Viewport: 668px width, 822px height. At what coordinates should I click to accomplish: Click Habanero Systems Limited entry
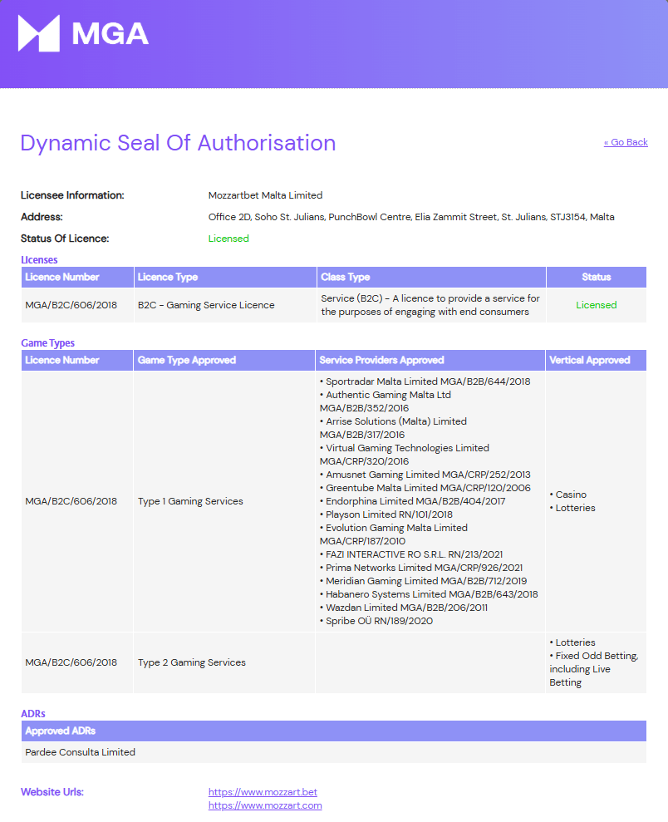coord(429,594)
